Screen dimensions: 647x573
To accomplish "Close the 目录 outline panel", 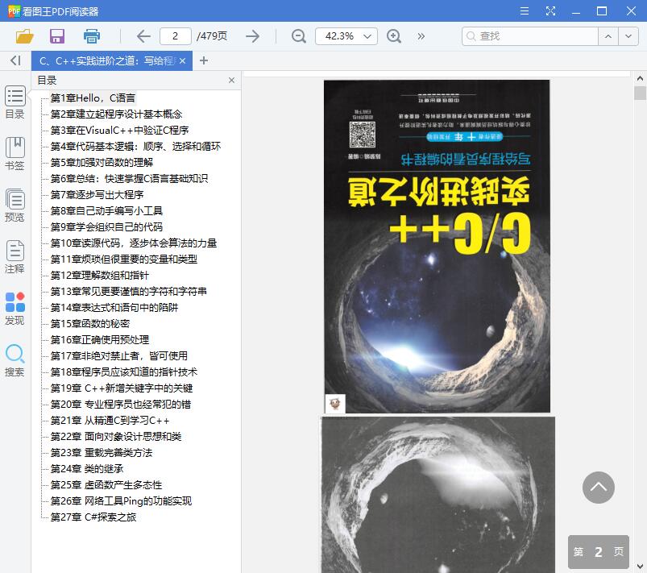I will tap(231, 80).
